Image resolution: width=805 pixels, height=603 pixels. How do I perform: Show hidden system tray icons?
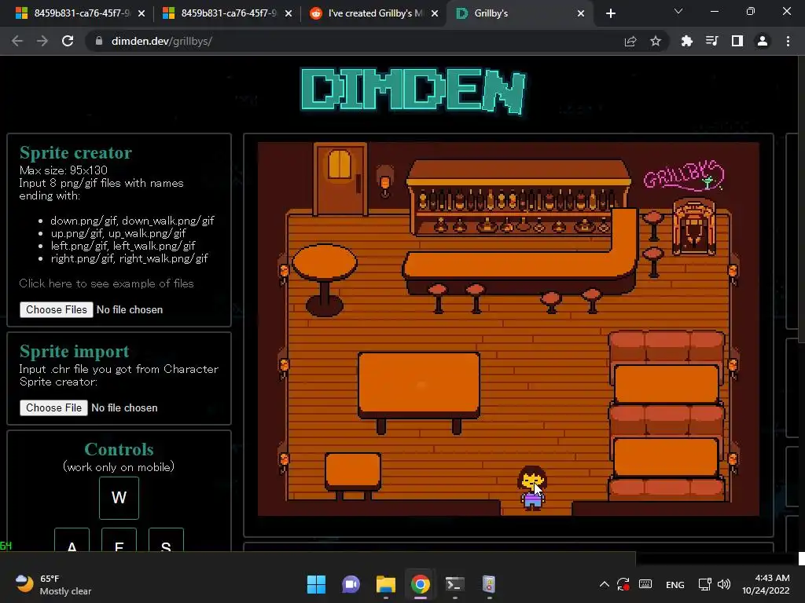pyautogui.click(x=605, y=584)
